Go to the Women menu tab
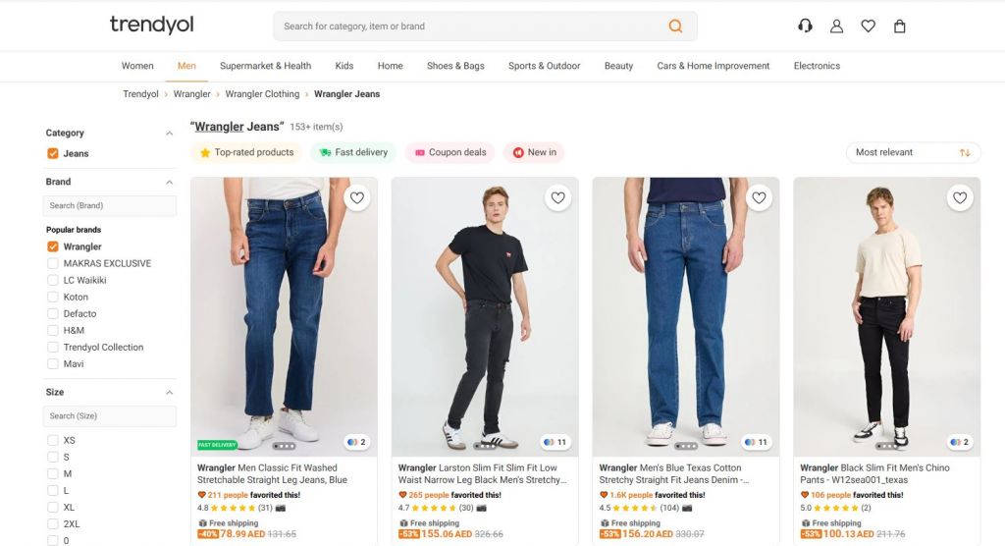The height and width of the screenshot is (546, 1005). point(137,66)
